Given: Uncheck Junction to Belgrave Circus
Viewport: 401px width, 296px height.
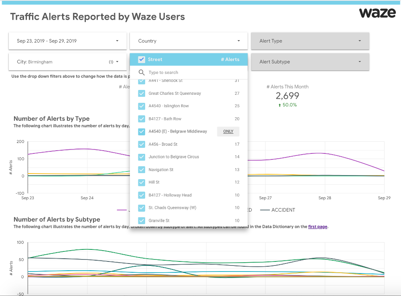Looking at the screenshot, I should (142, 157).
